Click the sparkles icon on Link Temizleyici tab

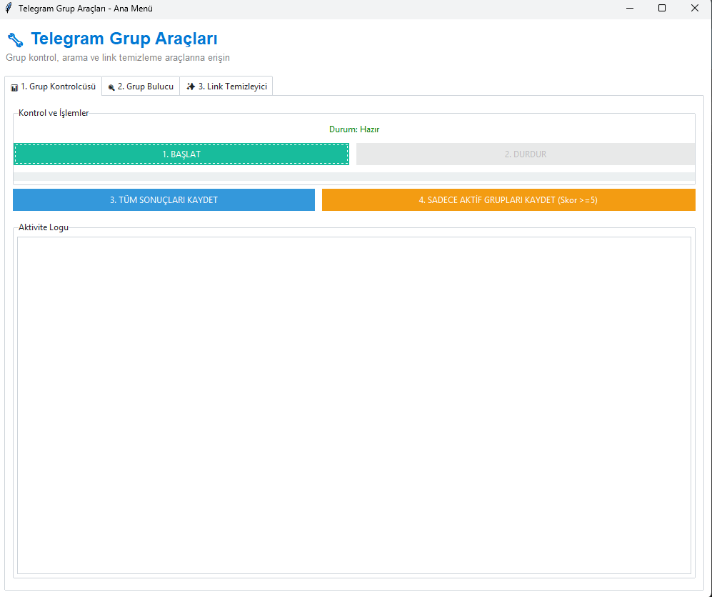191,87
